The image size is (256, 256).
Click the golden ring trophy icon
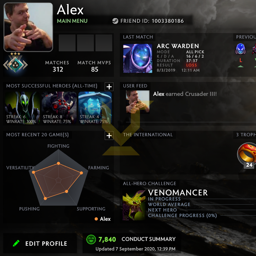coord(247,154)
